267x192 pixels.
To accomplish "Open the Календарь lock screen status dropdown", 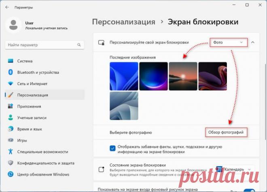I will (235, 169).
